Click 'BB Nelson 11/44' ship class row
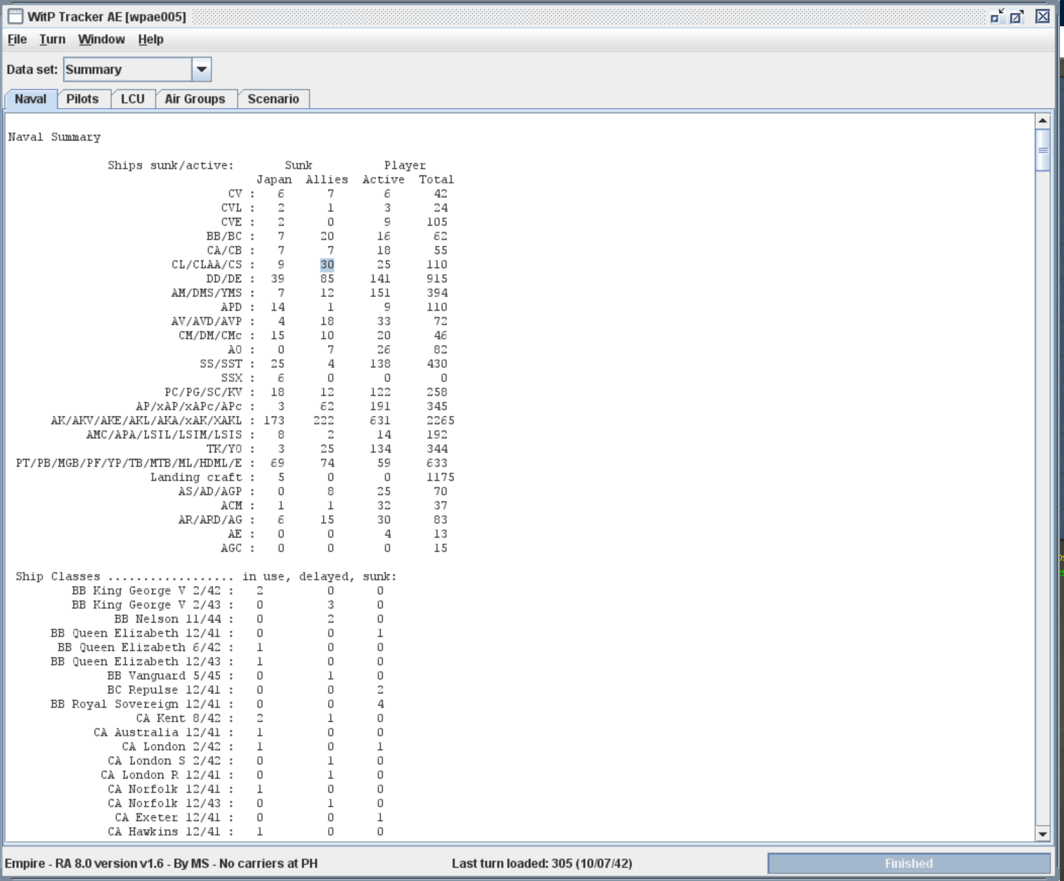The height and width of the screenshot is (881, 1064). (174, 619)
